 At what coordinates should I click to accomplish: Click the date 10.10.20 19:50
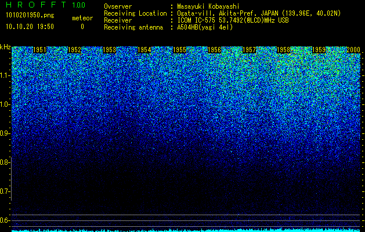[30, 27]
